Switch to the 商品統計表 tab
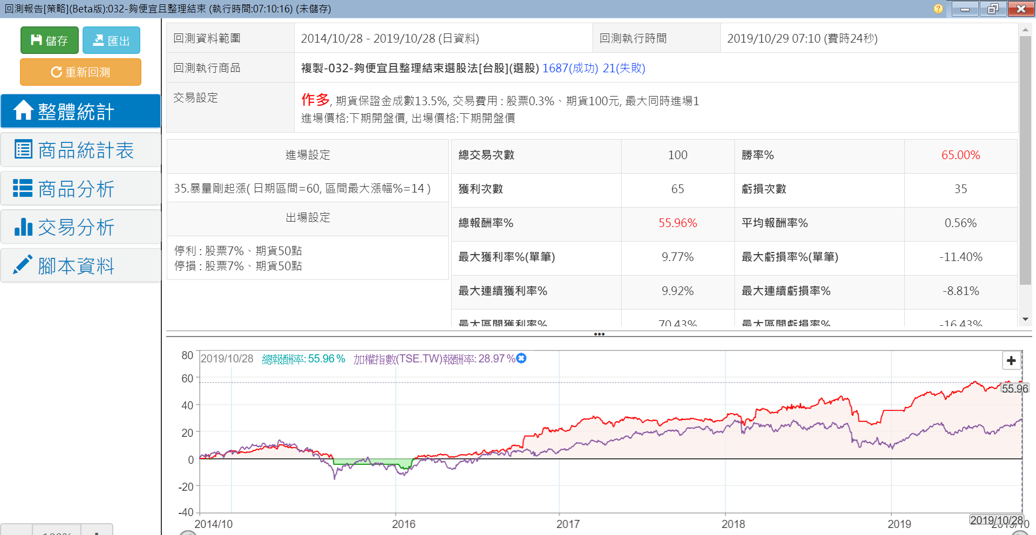Screen dimensions: 1036x535 pos(81,150)
